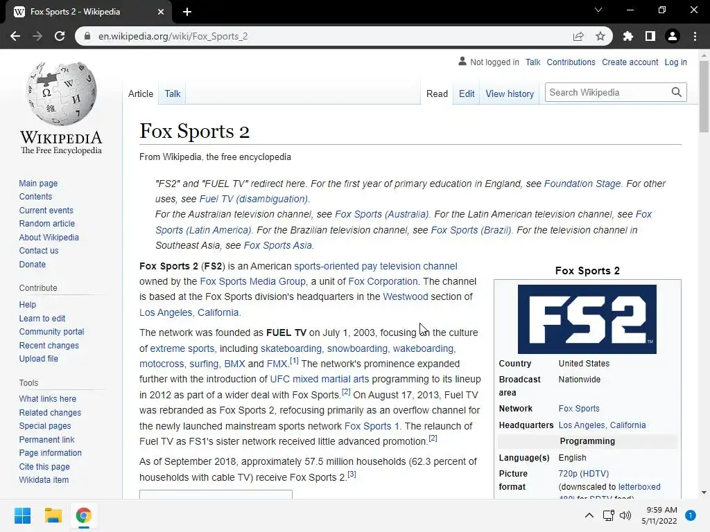Image resolution: width=710 pixels, height=532 pixels.
Task: Open the View history tab
Action: [510, 94]
